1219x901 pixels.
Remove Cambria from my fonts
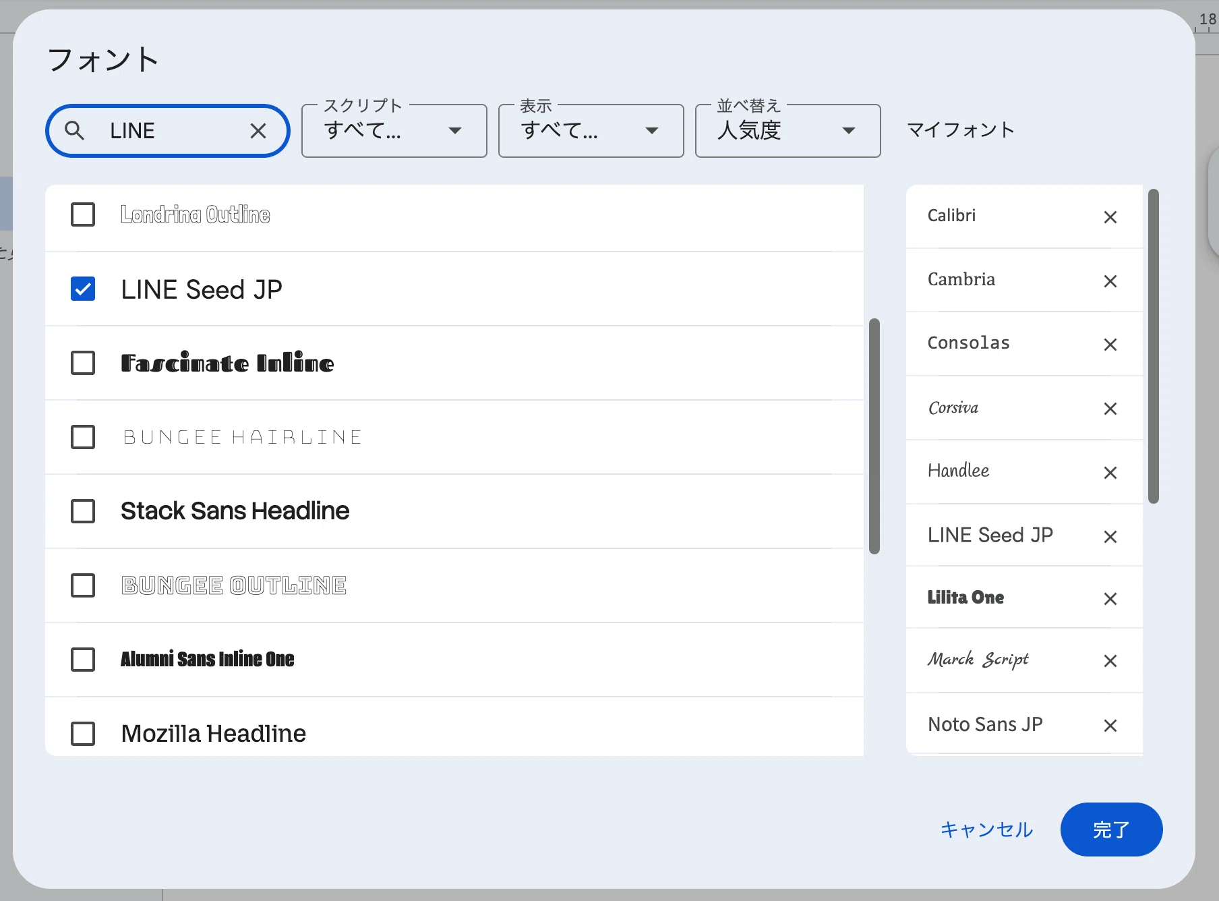pyautogui.click(x=1110, y=281)
